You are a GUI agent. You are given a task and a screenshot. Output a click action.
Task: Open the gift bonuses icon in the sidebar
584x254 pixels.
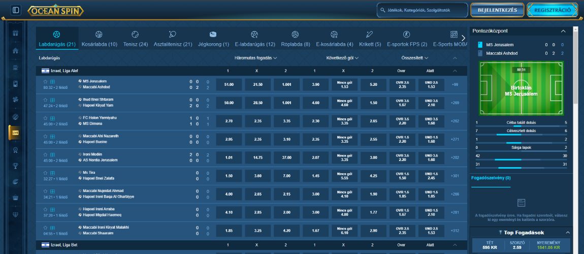point(15,33)
